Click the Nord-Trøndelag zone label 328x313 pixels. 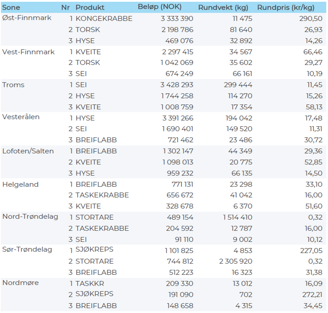30,216
